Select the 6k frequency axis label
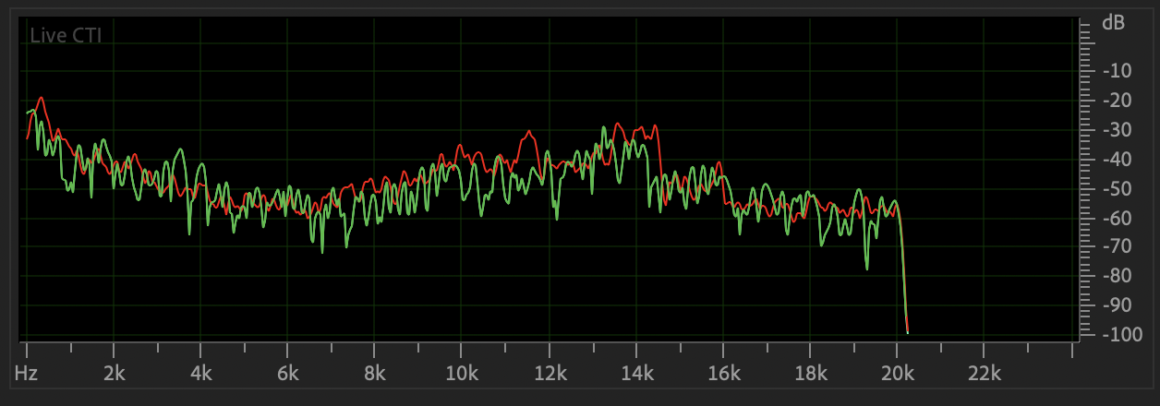1160x406 pixels. point(287,373)
